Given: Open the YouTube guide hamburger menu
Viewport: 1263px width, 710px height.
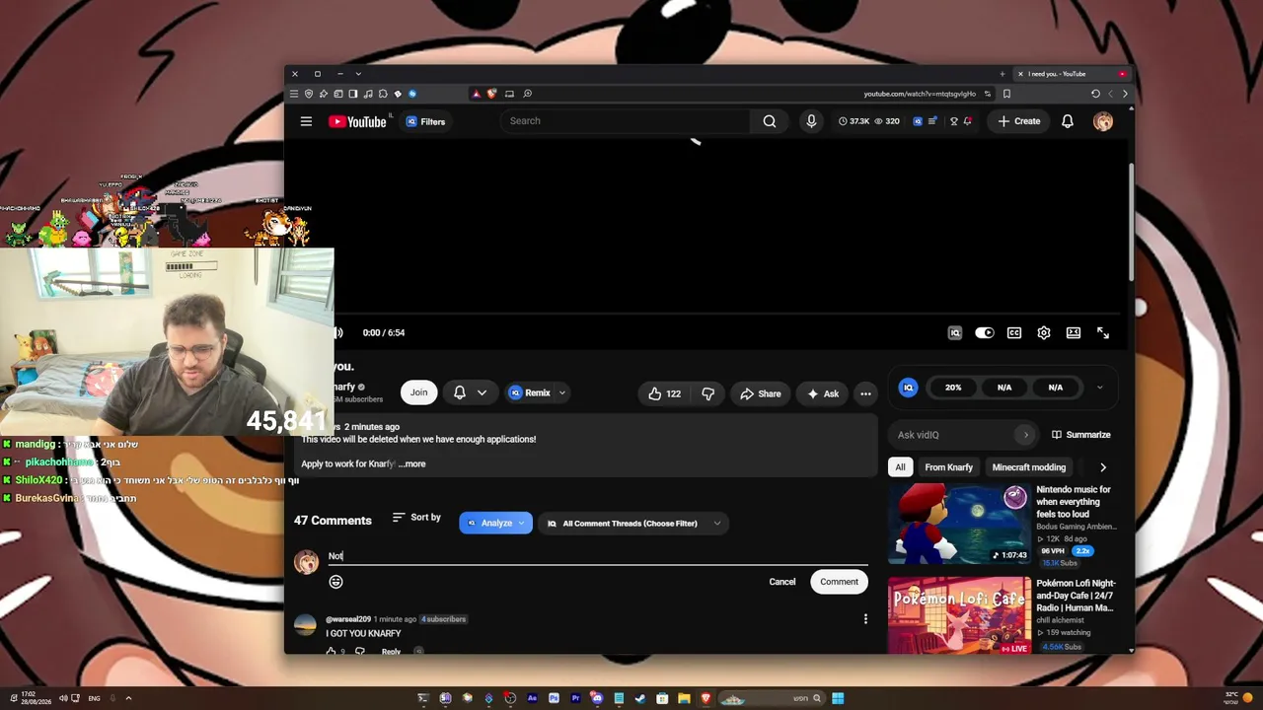Looking at the screenshot, I should pos(306,121).
